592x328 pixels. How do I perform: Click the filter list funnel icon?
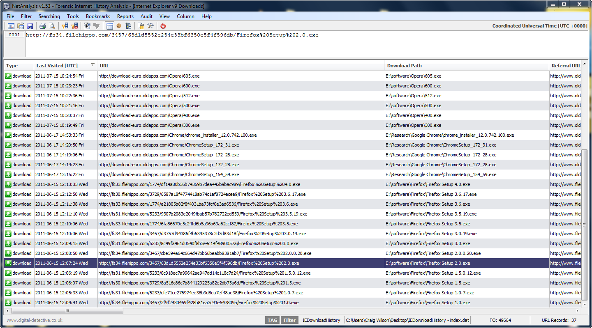click(x=87, y=26)
